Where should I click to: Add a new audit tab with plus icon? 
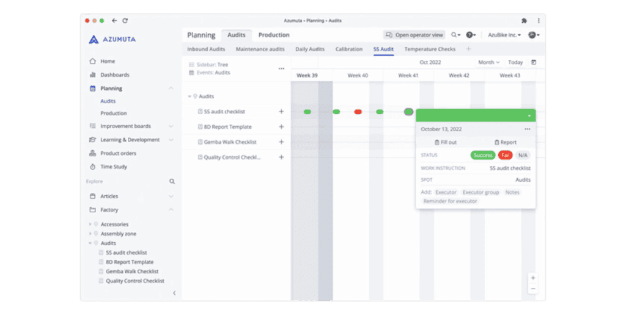click(x=469, y=49)
